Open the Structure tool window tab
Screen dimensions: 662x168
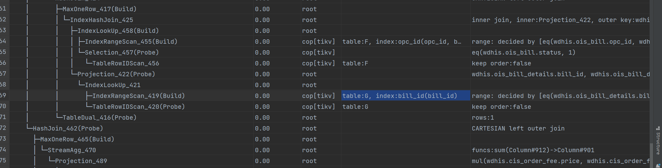(658, 140)
